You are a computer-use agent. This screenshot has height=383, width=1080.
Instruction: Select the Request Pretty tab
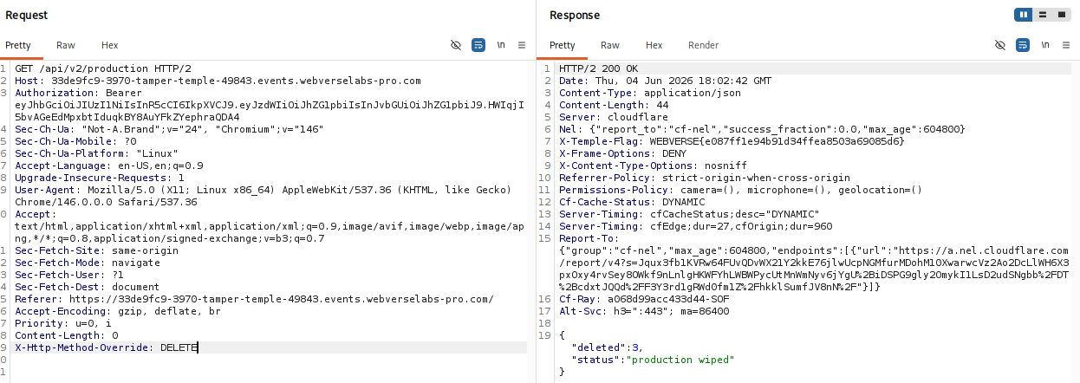pos(17,45)
